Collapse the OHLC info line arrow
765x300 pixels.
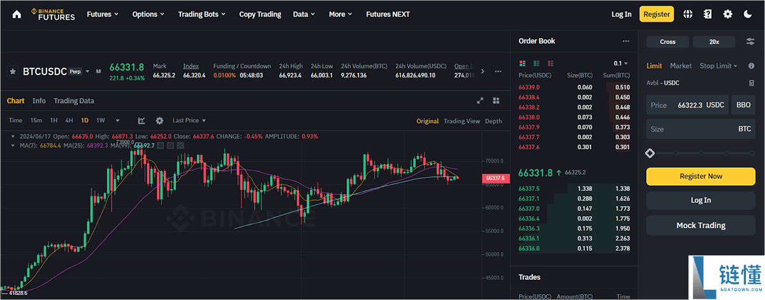tap(13, 136)
